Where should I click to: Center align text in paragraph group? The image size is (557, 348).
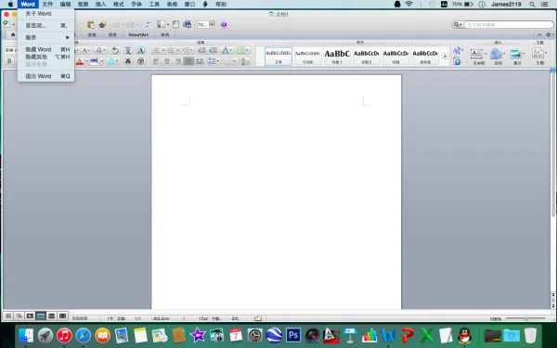166,61
